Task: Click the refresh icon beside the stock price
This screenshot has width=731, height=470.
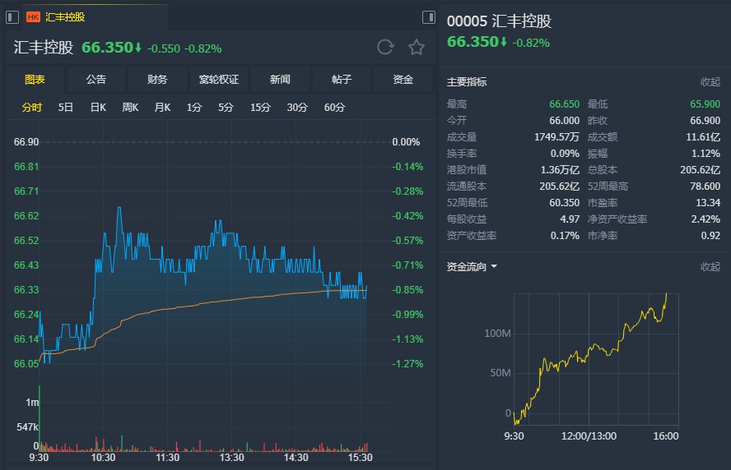Action: tap(385, 47)
